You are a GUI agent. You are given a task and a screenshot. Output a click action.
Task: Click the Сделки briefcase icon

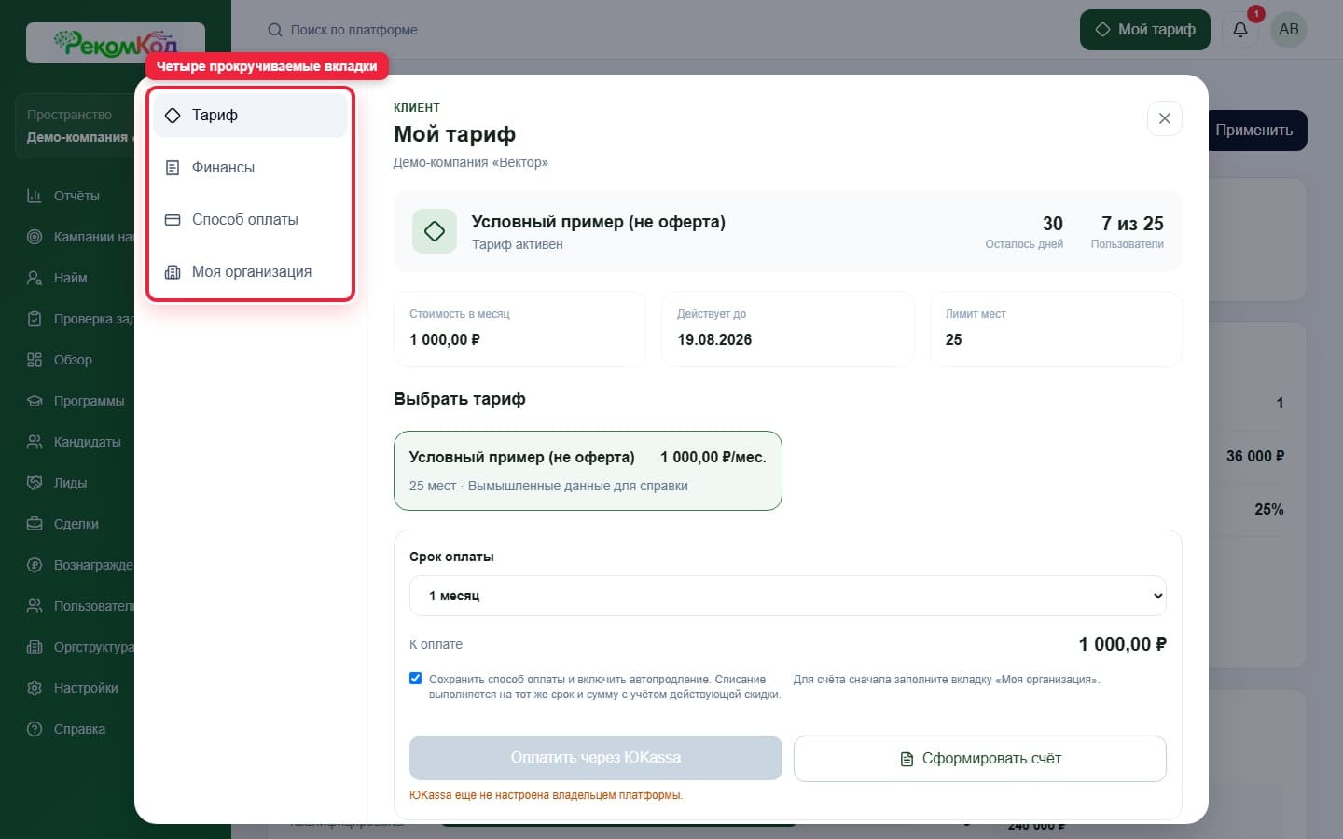(x=35, y=524)
